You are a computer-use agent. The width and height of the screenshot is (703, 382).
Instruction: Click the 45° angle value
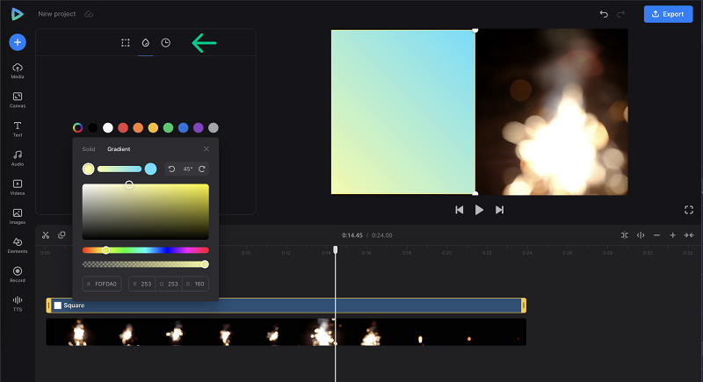(187, 169)
